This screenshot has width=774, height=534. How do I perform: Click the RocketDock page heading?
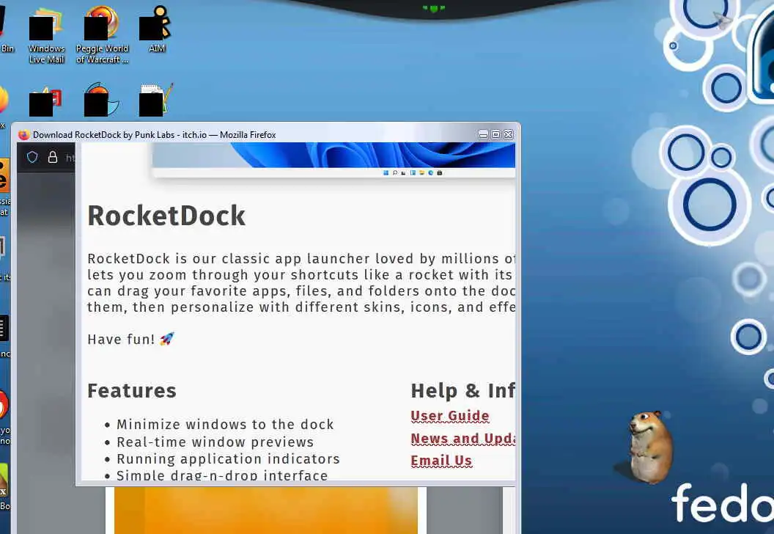(x=166, y=216)
